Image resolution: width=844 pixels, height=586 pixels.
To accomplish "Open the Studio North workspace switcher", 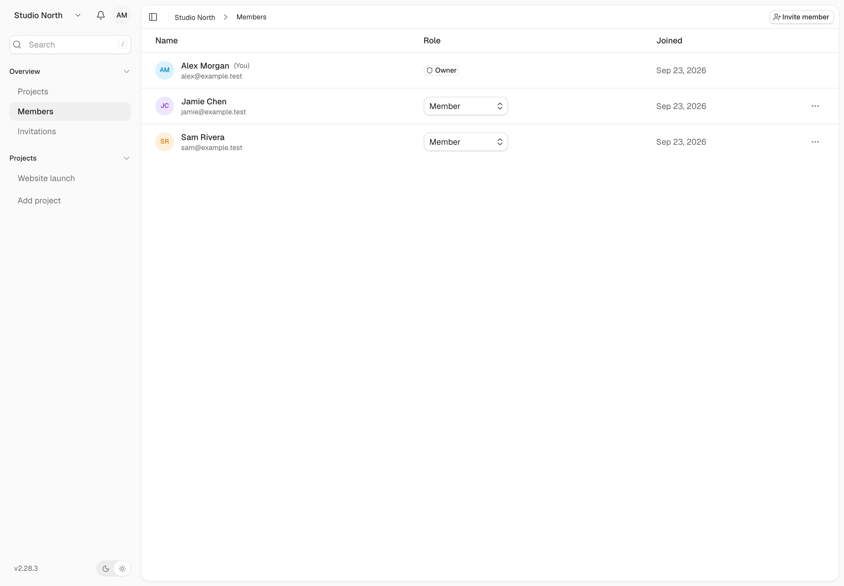I will tap(47, 16).
